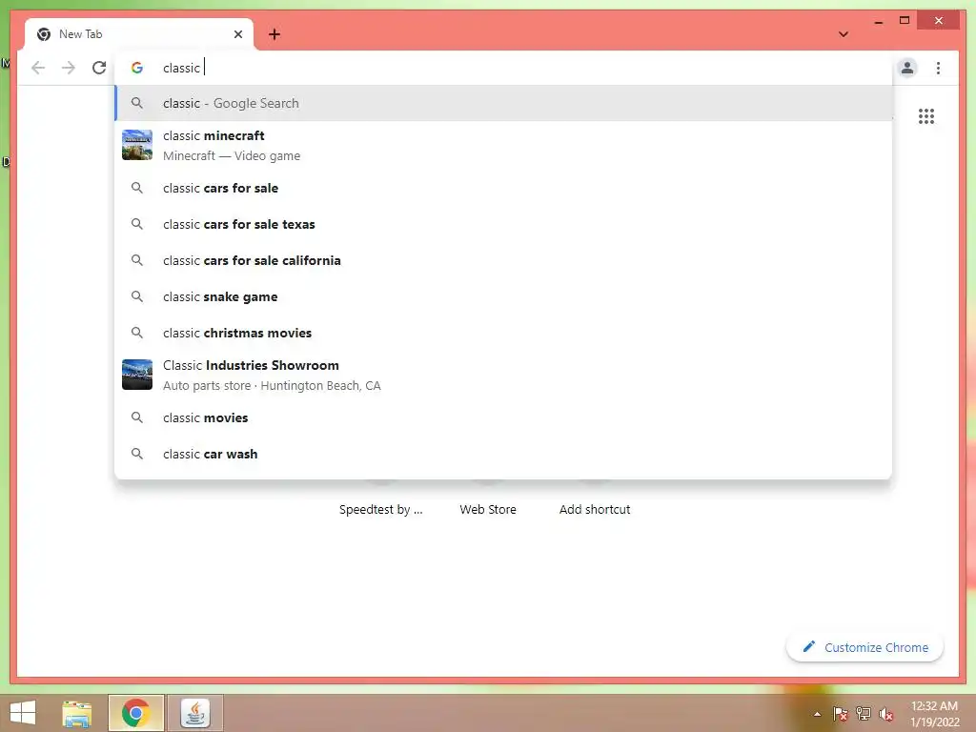Select the New Tab tab
The width and height of the screenshot is (976, 732).
(139, 34)
